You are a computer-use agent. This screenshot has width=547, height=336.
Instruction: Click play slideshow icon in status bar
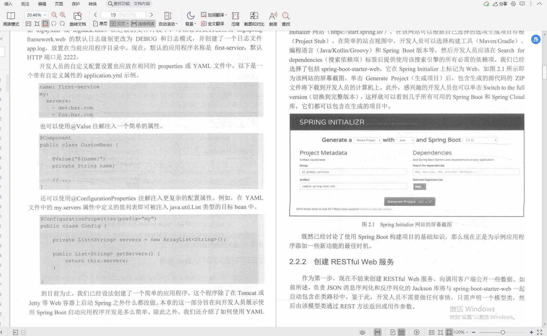pos(417,332)
